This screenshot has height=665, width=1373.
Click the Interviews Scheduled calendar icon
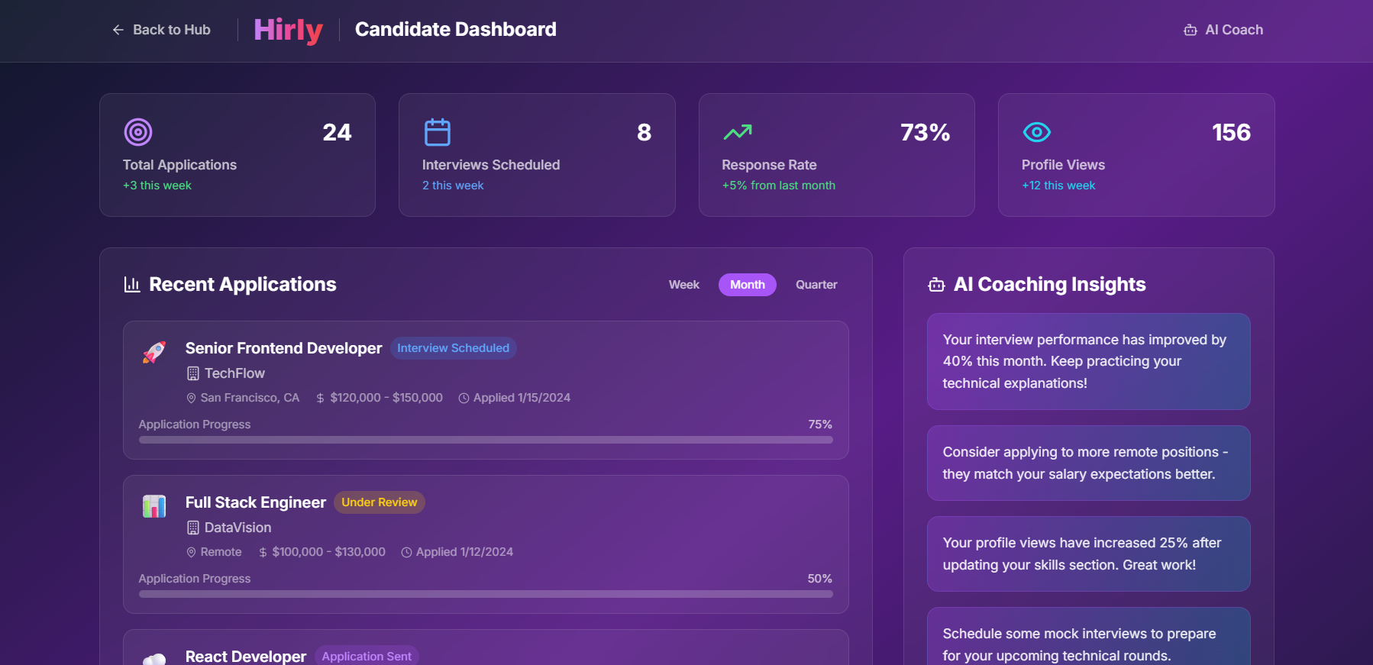tap(438, 132)
